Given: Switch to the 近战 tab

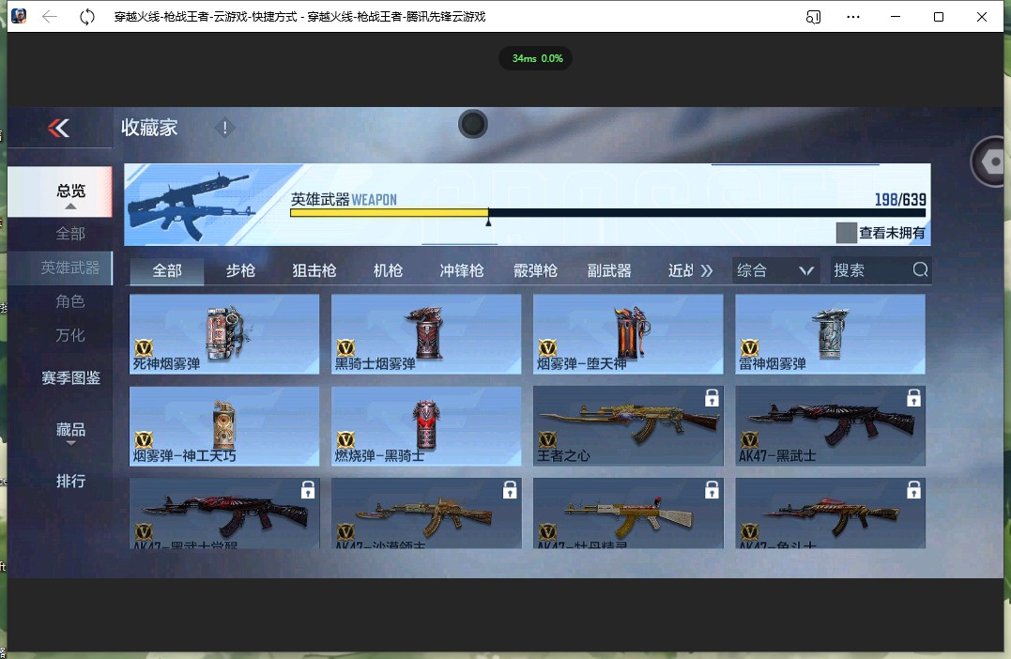Looking at the screenshot, I should click(x=681, y=270).
